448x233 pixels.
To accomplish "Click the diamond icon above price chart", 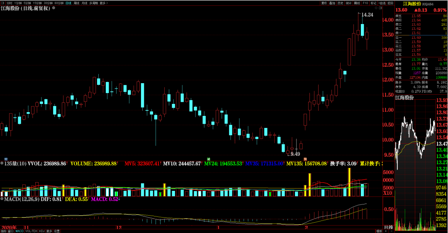I will pyautogui.click(x=376, y=8).
